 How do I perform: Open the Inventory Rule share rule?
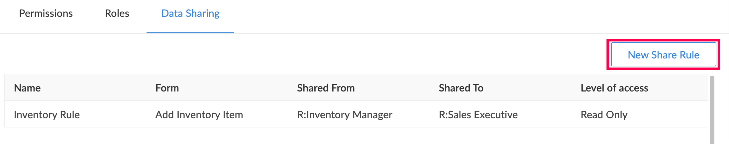(x=47, y=115)
